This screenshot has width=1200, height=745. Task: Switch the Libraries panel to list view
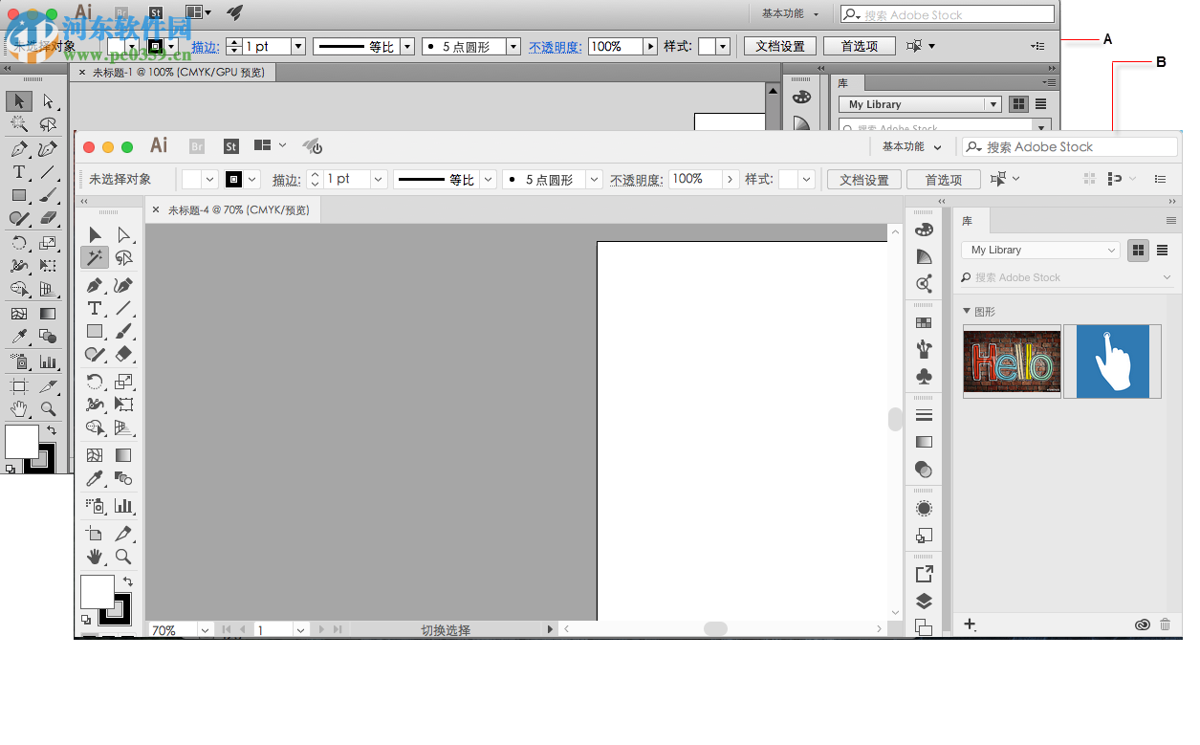[1162, 250]
